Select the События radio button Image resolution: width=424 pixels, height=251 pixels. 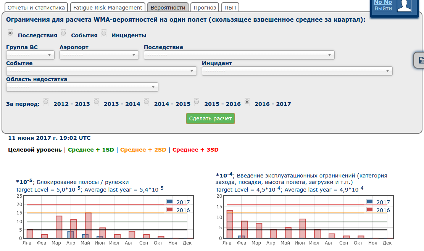click(63, 34)
